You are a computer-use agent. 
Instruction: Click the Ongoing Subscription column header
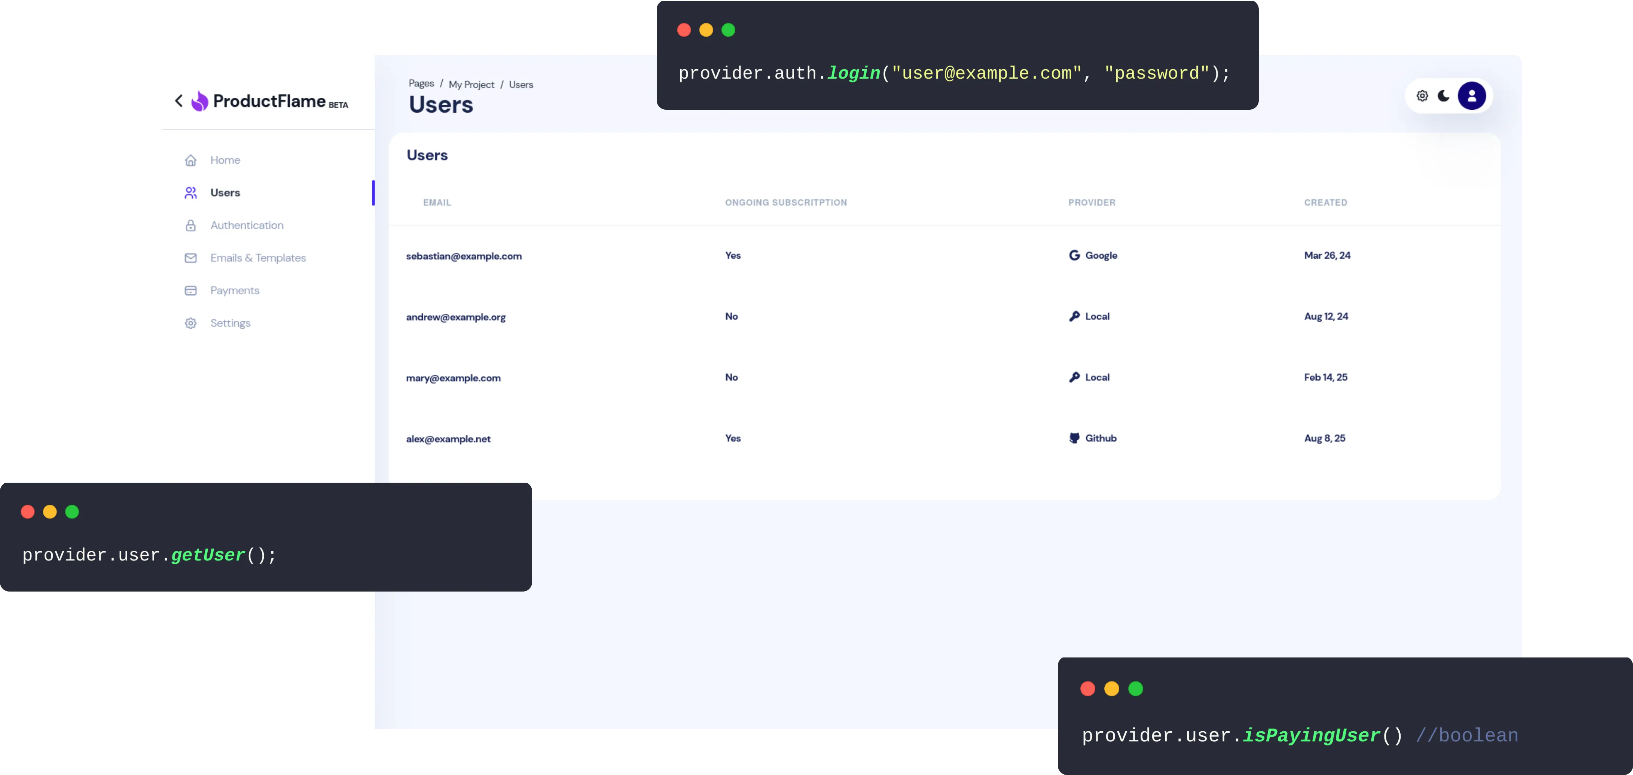[x=785, y=202]
